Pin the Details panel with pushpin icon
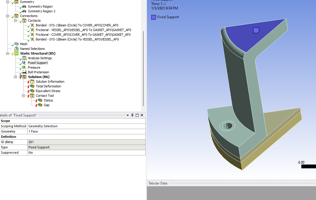 132,115
